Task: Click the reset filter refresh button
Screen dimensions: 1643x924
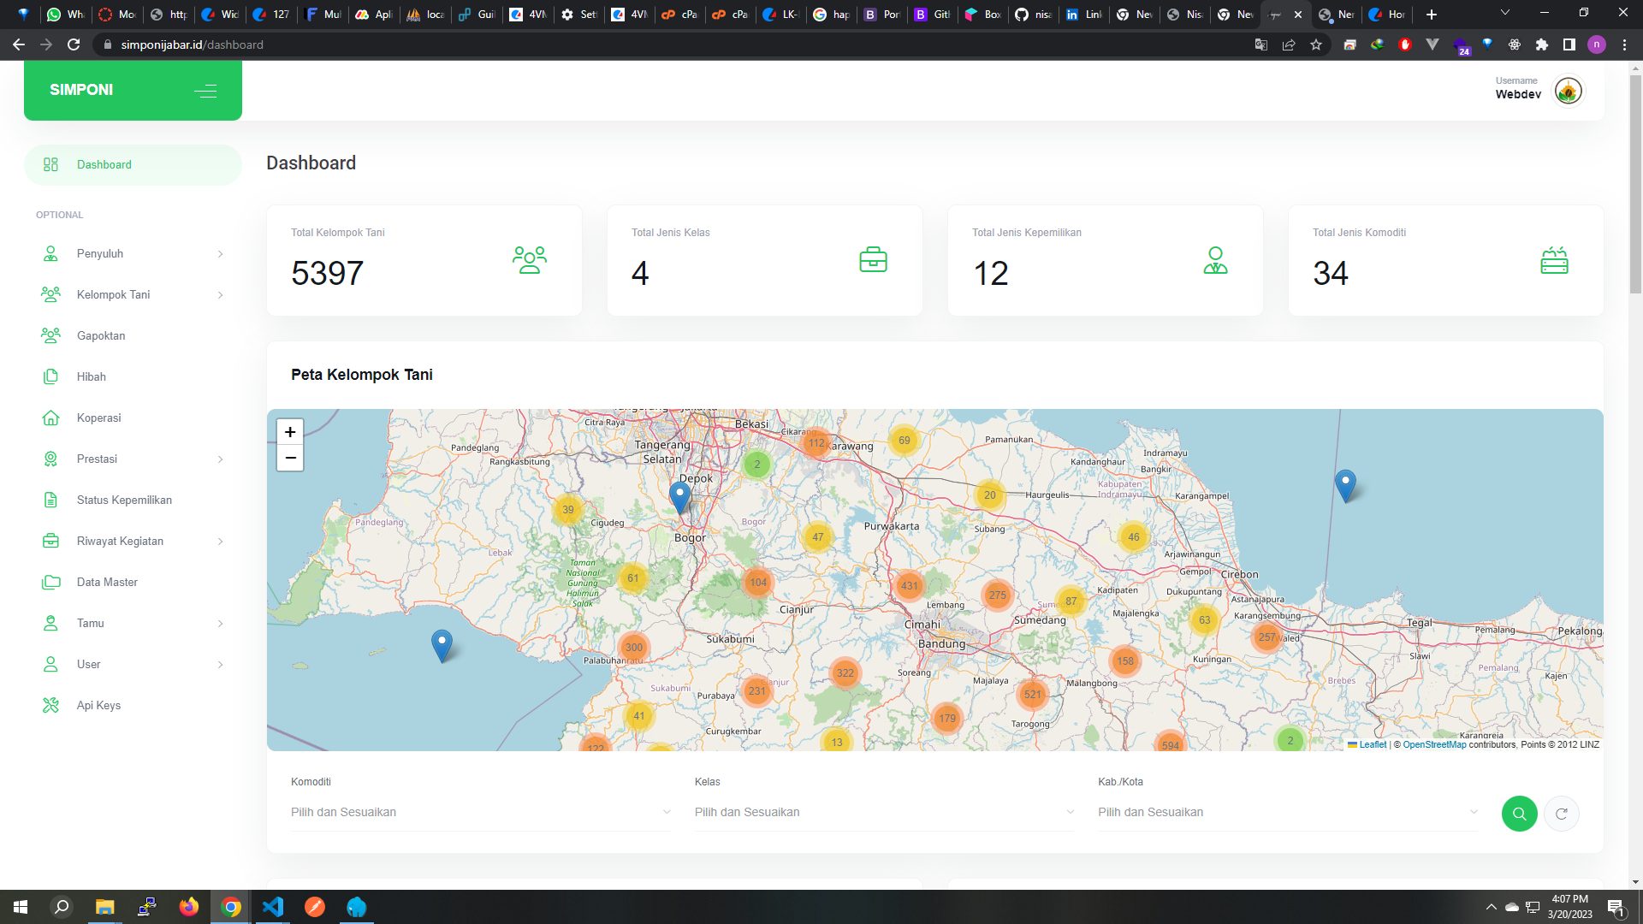Action: pos(1562,814)
